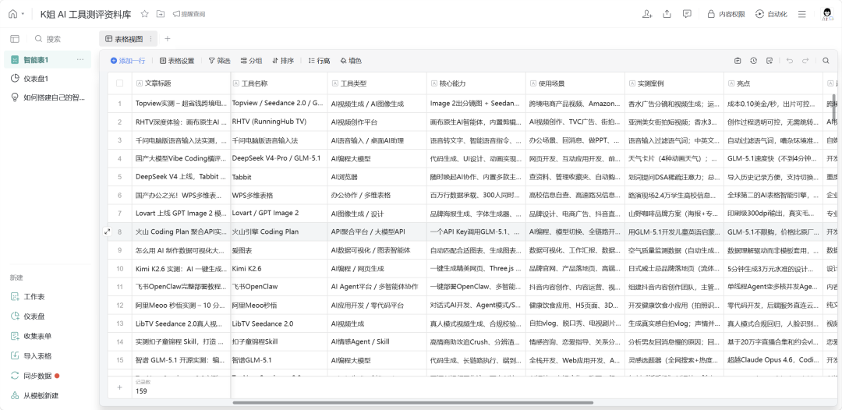Click the 实测案例 column header
The width and height of the screenshot is (842, 410).
pyautogui.click(x=674, y=83)
